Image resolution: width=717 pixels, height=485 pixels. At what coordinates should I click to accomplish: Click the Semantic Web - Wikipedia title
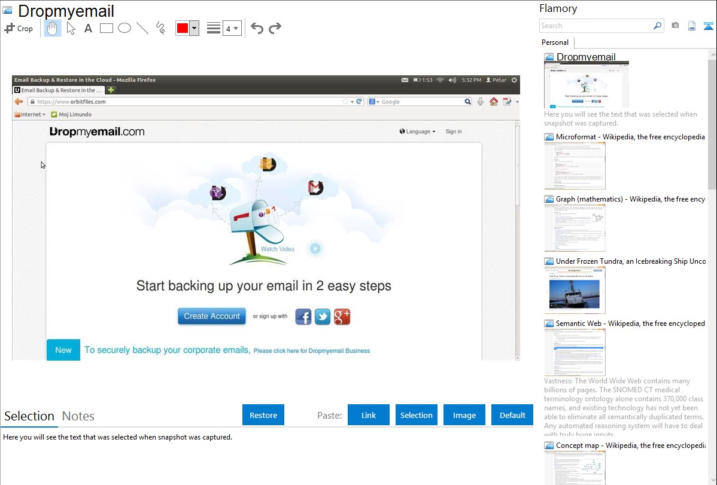pyautogui.click(x=630, y=323)
